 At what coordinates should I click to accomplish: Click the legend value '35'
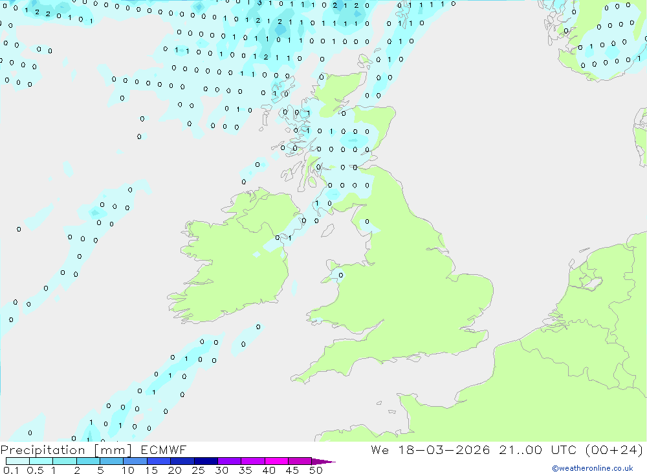pos(245,470)
